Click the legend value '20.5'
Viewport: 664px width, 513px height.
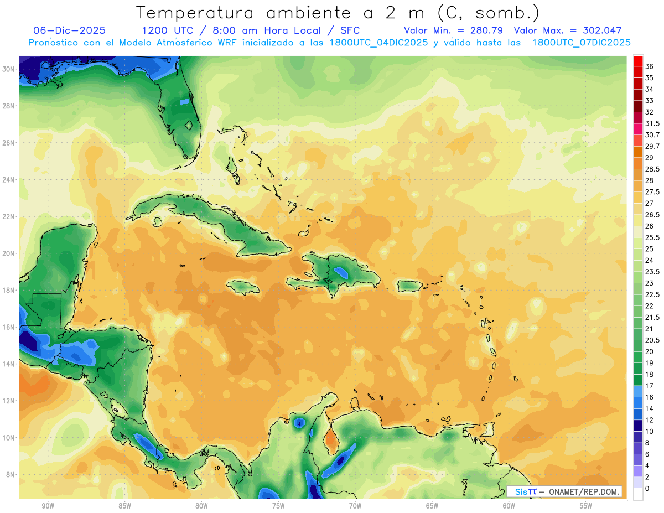[652, 340]
